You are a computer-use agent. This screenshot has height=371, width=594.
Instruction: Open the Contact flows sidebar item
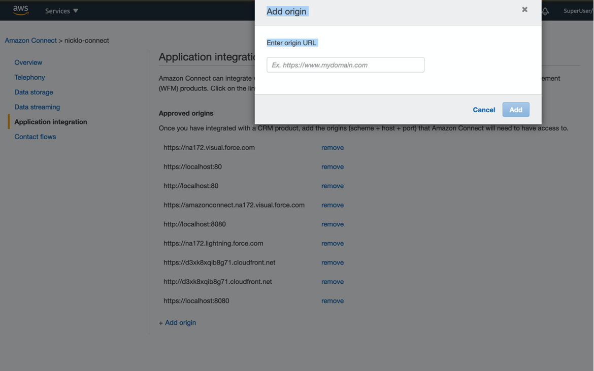coord(35,137)
